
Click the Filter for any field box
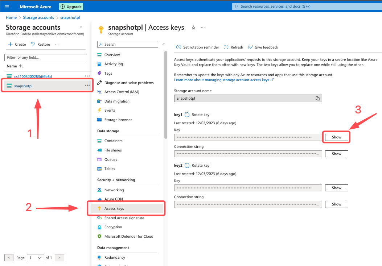click(x=46, y=58)
